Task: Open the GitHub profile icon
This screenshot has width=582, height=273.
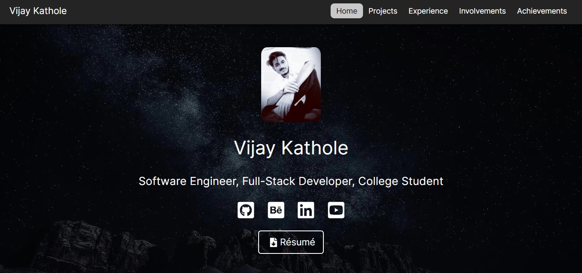Action: point(246,210)
